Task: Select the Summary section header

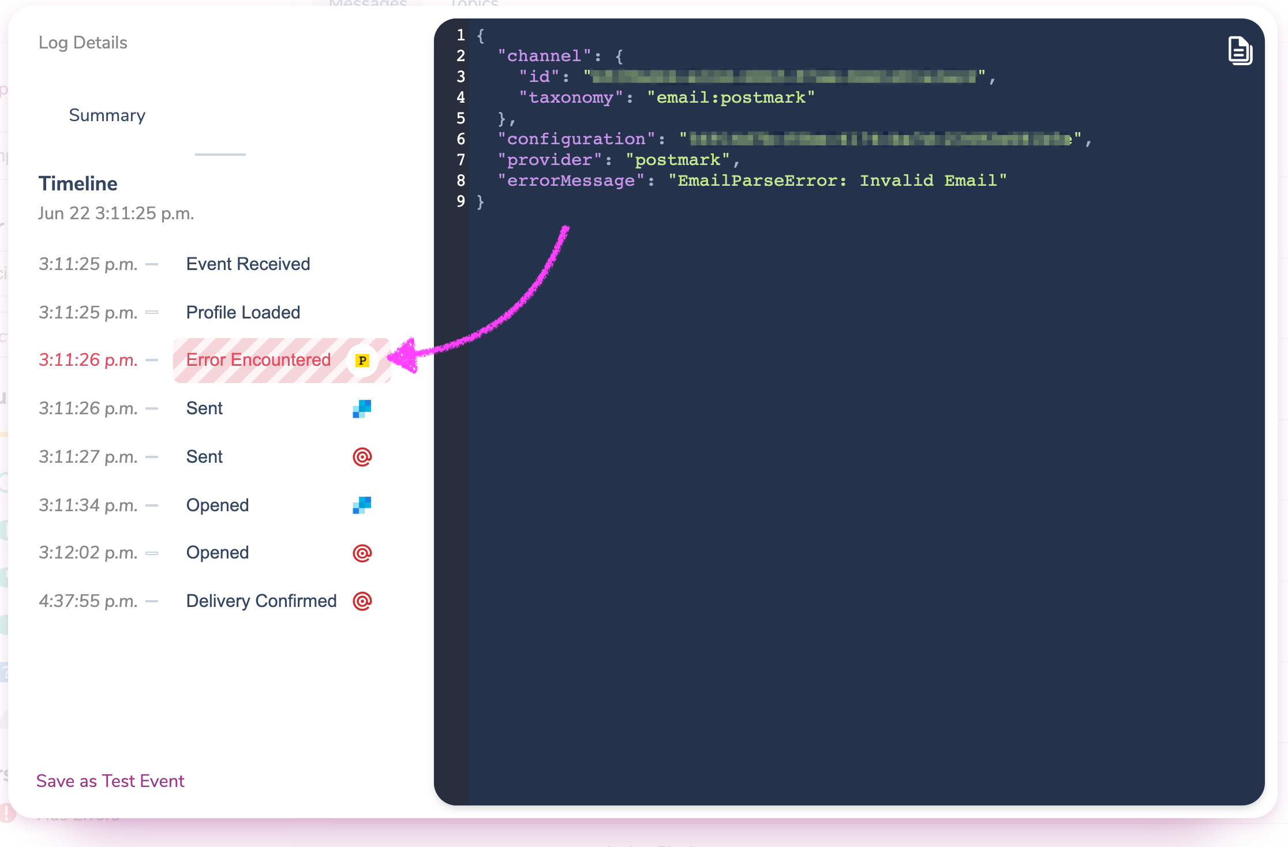Action: (108, 115)
